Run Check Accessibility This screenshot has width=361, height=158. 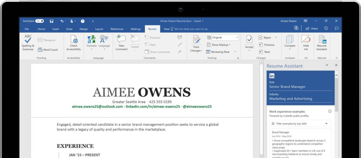[74, 42]
